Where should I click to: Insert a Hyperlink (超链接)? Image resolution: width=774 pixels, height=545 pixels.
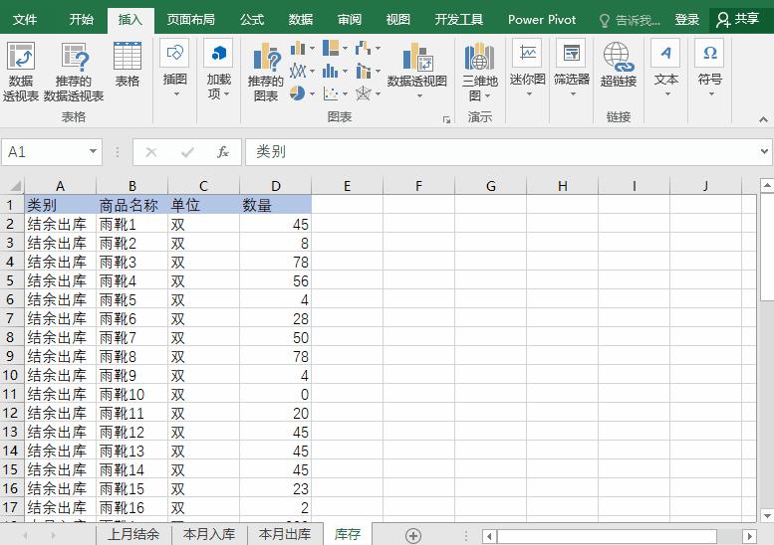pos(618,65)
